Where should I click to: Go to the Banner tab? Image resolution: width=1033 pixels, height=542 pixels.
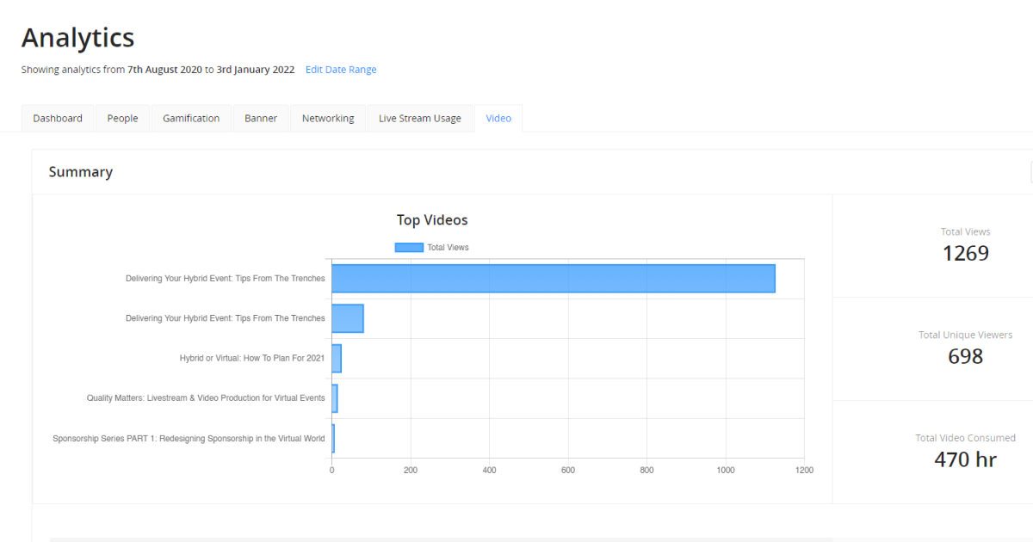pos(261,119)
